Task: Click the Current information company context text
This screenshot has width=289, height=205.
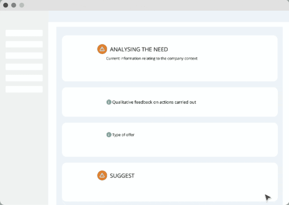Action: (151, 59)
